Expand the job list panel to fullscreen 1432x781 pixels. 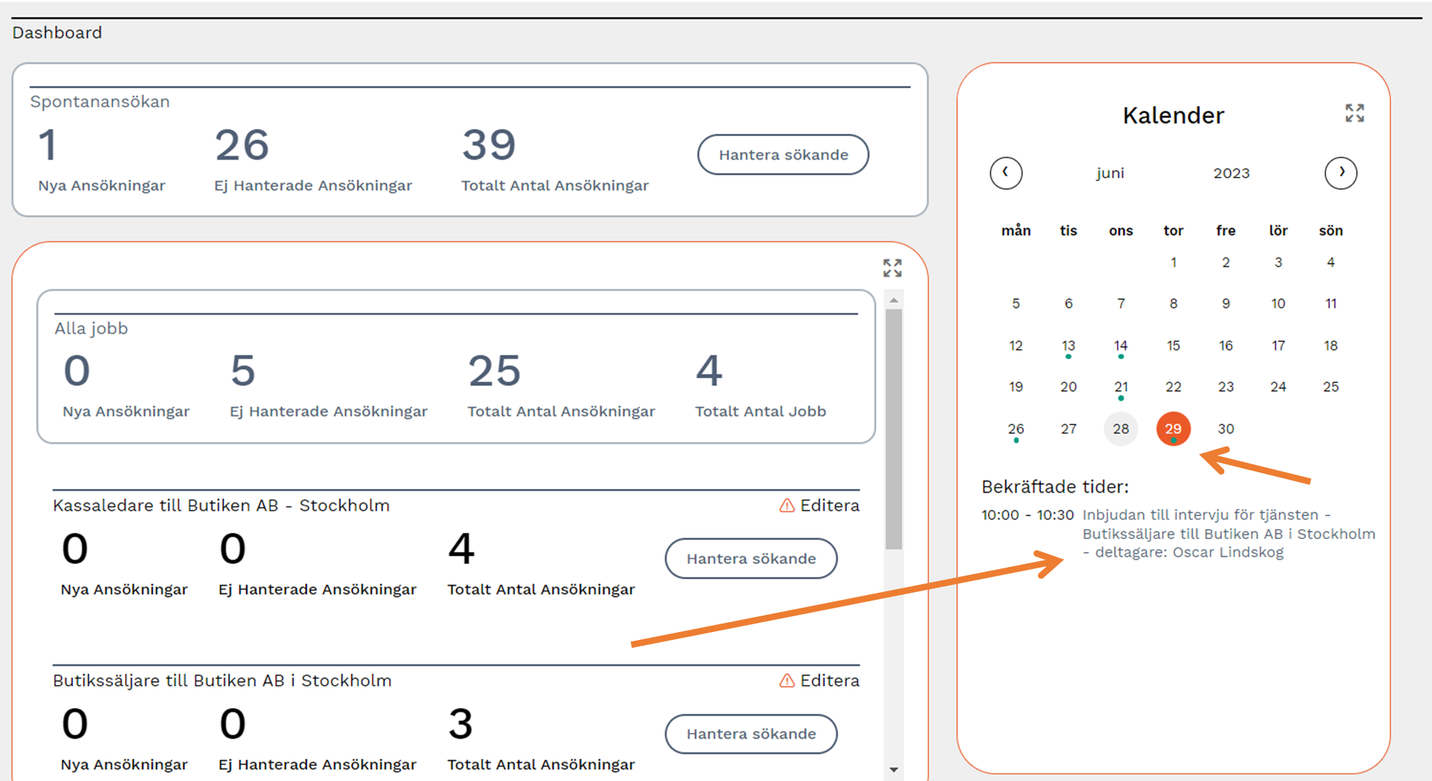(892, 268)
